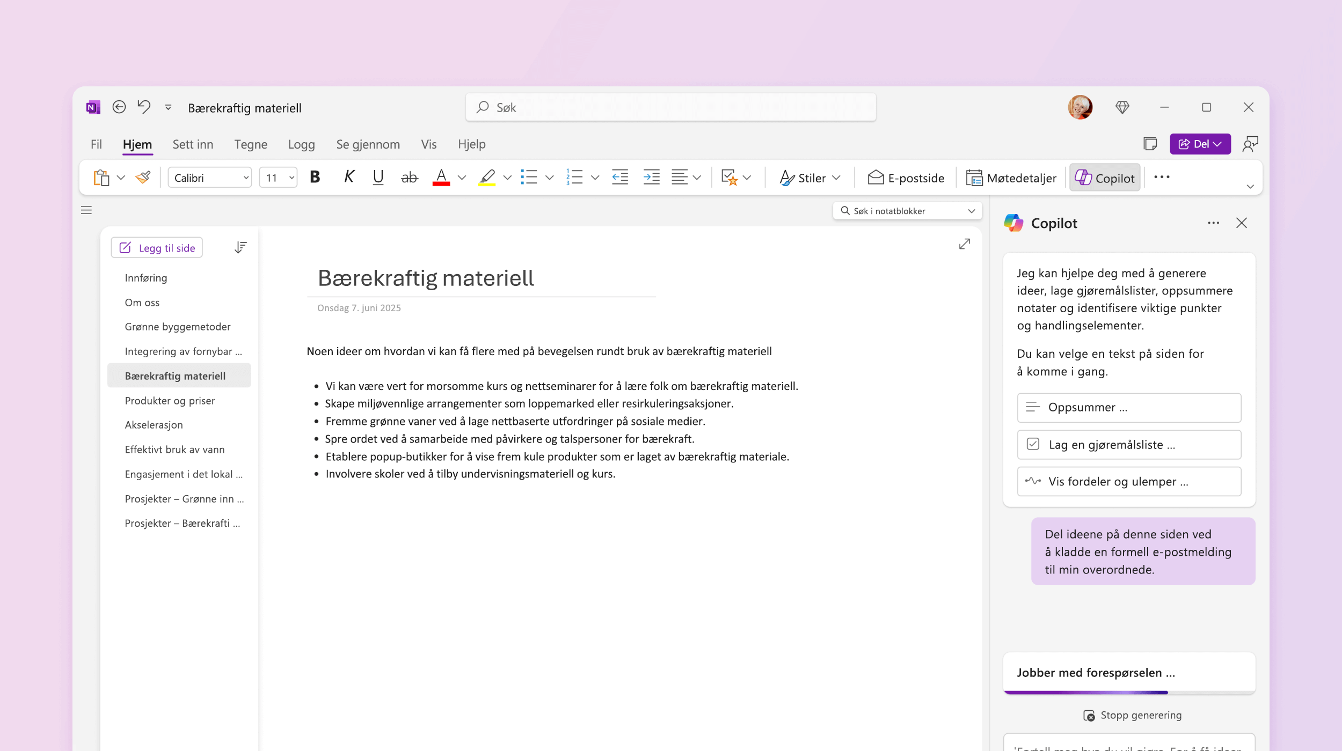This screenshot has width=1342, height=751.
Task: Apply red font color
Action: [441, 178]
